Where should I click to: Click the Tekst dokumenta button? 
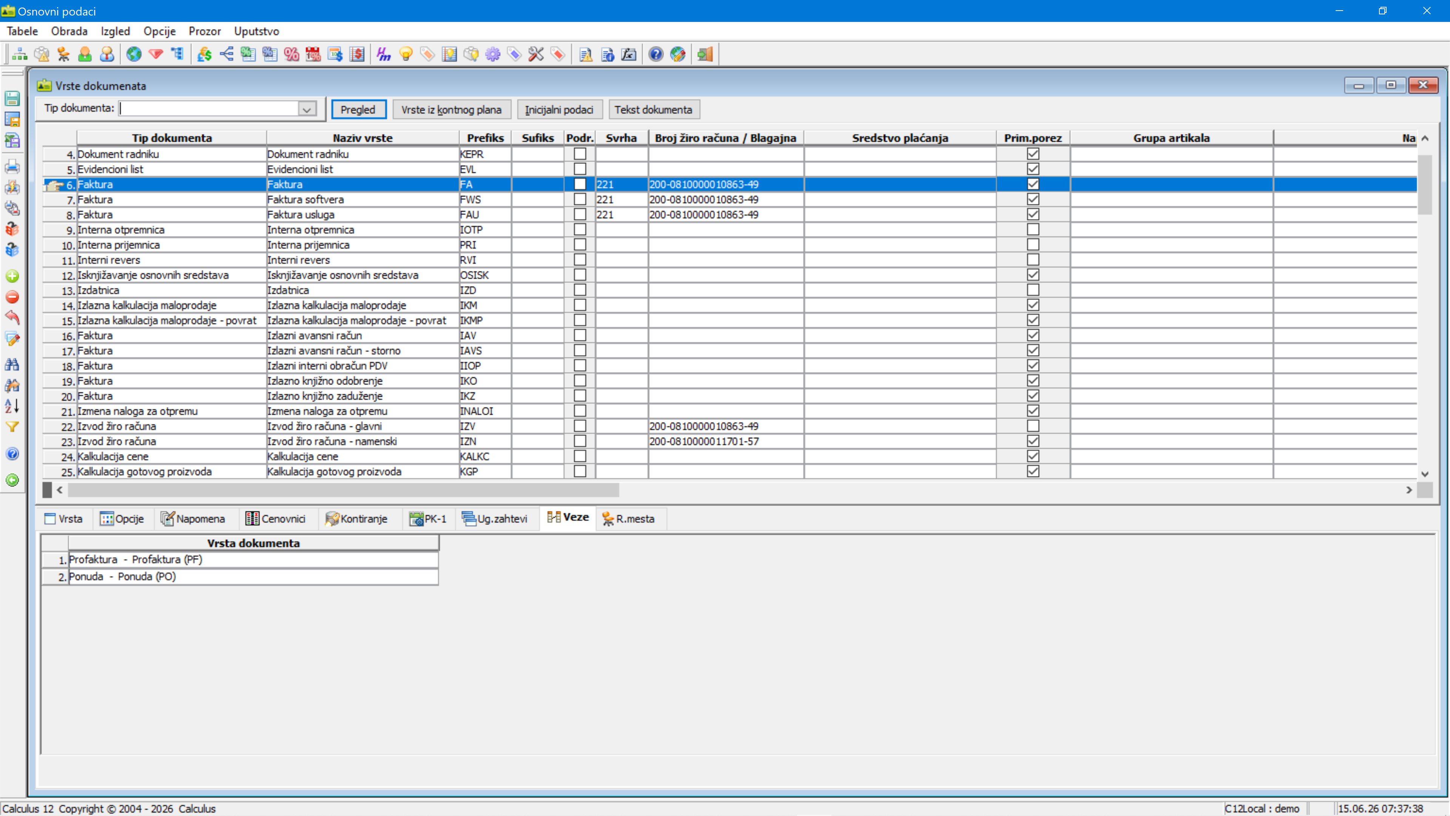pos(654,109)
